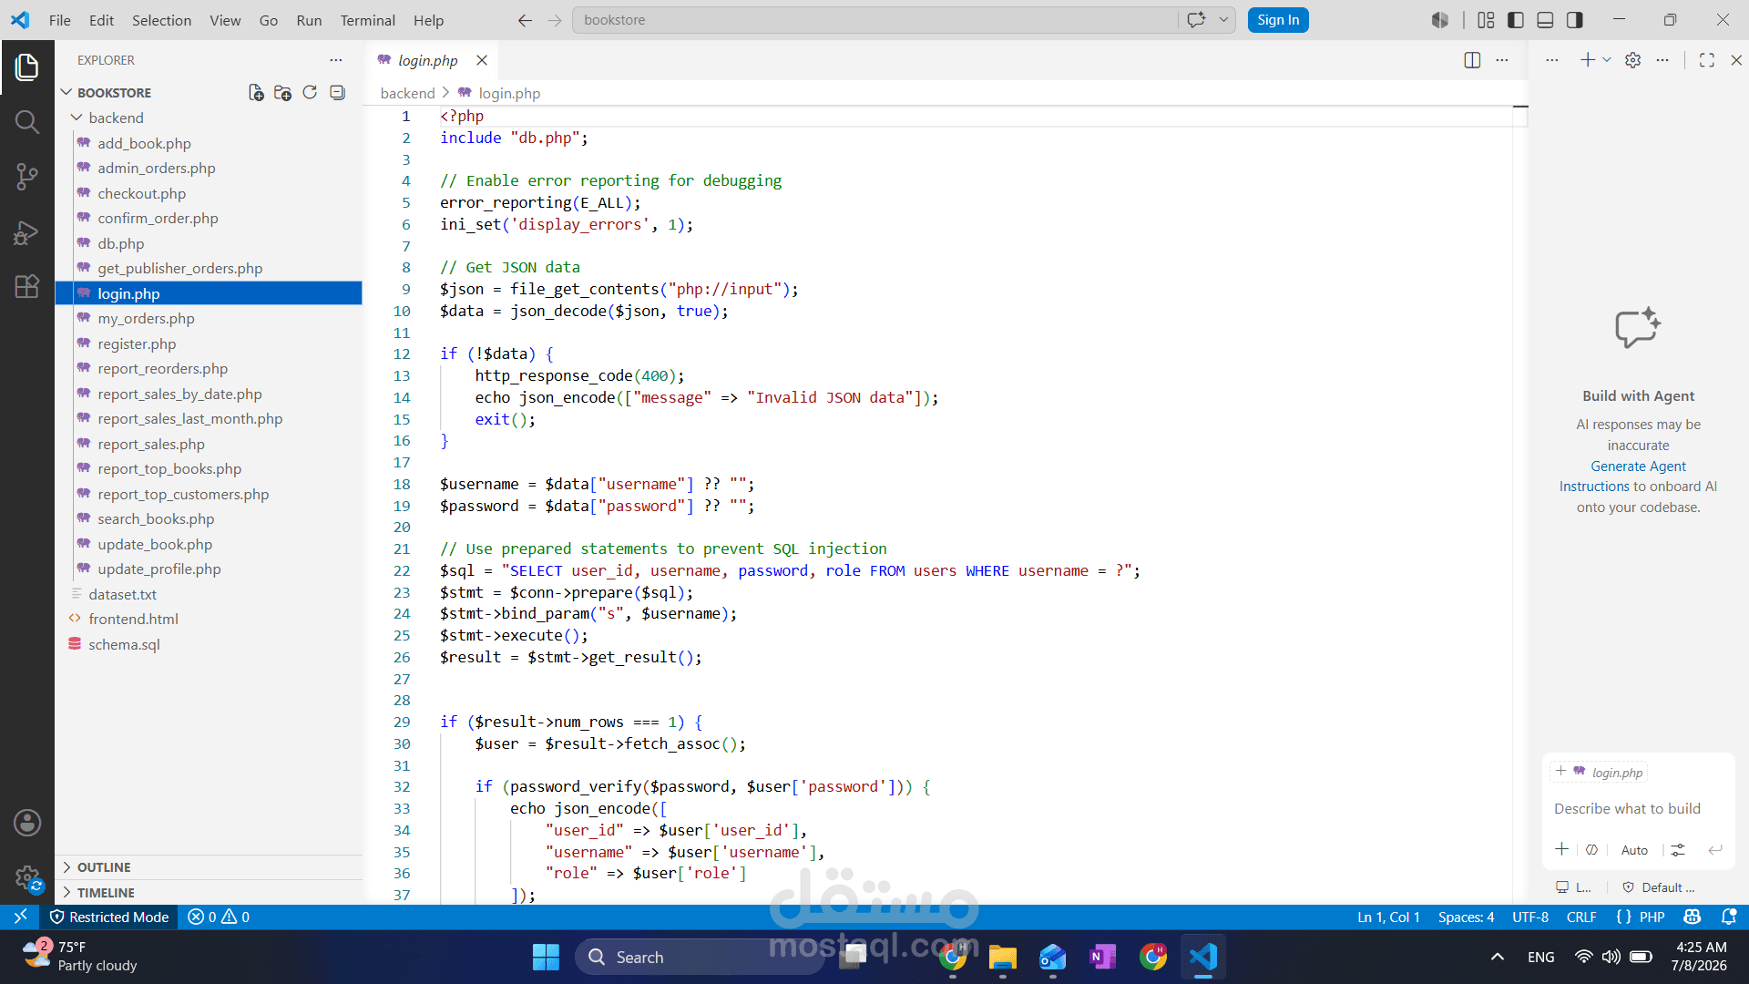Go back in navigation history
The width and height of the screenshot is (1749, 984).
coord(525,20)
